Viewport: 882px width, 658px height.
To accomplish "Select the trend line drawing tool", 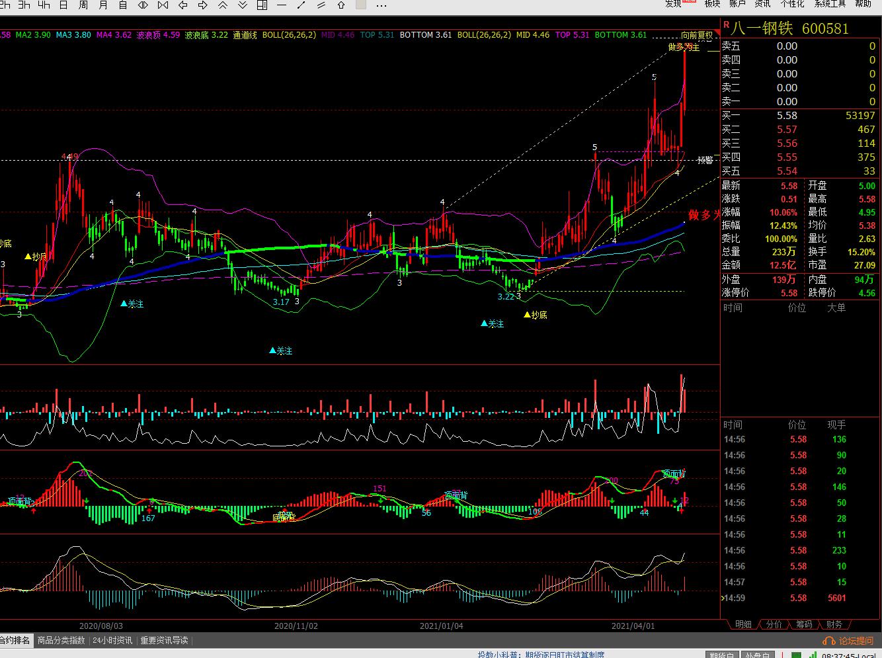I will 302,5.
